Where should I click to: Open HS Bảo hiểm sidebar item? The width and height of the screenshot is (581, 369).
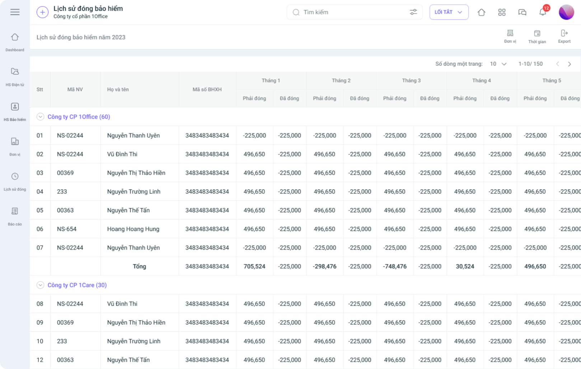click(15, 112)
